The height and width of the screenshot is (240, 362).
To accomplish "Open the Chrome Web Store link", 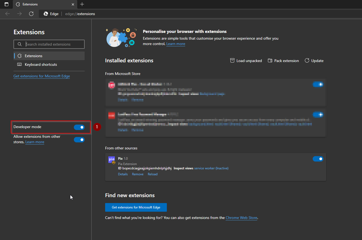I will pyautogui.click(x=242, y=218).
